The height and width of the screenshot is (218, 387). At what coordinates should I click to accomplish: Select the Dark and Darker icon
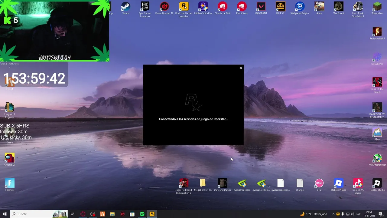pyautogui.click(x=223, y=185)
